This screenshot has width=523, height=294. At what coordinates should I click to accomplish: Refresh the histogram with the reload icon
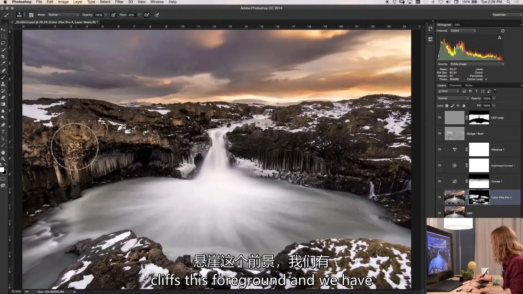click(x=503, y=31)
